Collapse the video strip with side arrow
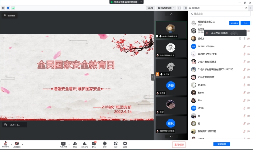The width and height of the screenshot is (253, 150). [153, 77]
